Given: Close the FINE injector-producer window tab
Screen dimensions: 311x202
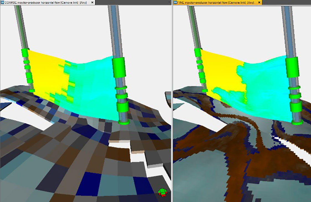Looking at the screenshot, I should point(259,2).
